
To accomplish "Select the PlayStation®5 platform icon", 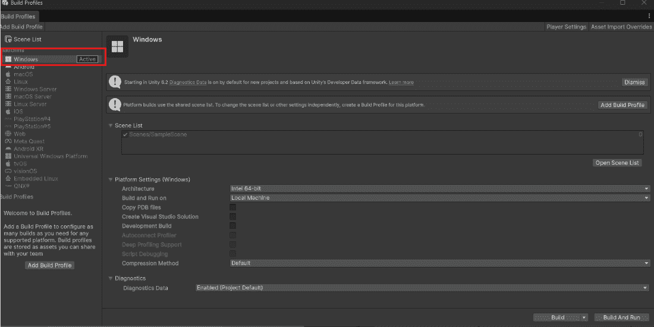I will [8, 127].
